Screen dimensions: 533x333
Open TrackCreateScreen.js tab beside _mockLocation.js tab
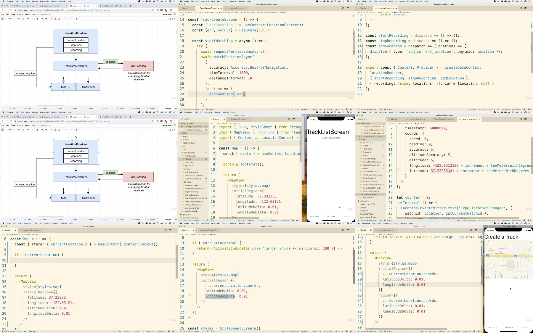[443, 119]
